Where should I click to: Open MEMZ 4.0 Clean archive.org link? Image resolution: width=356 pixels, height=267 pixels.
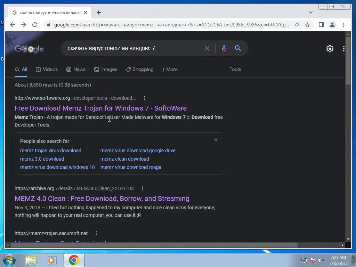point(102,199)
